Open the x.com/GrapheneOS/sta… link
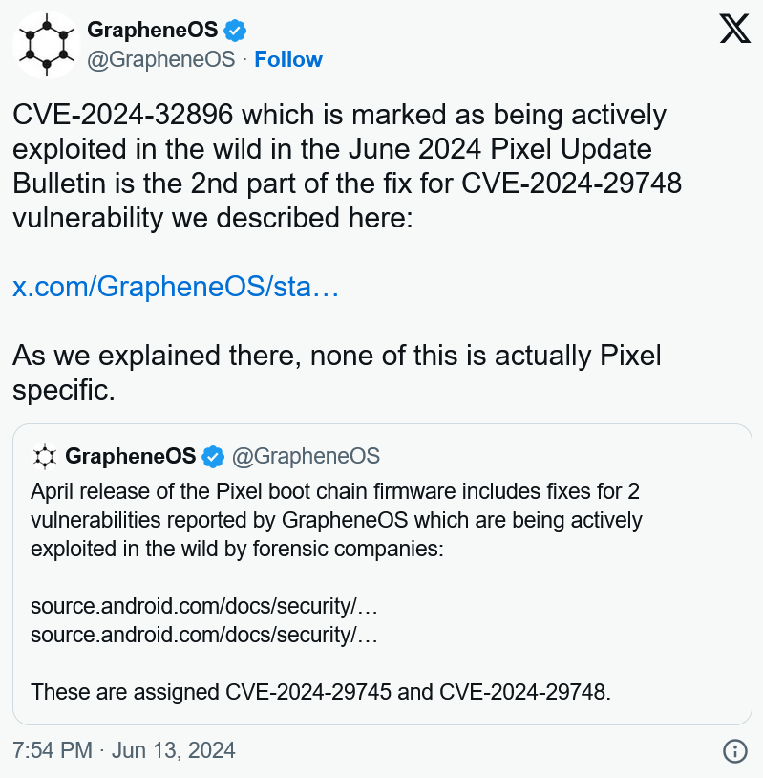This screenshot has width=763, height=778. [x=176, y=287]
